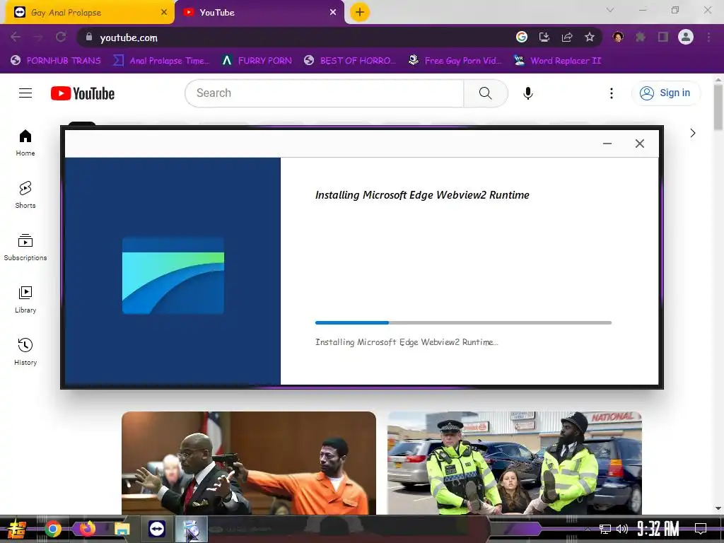This screenshot has width=724, height=543.
Task: Open the Start menu button
Action: (x=16, y=529)
